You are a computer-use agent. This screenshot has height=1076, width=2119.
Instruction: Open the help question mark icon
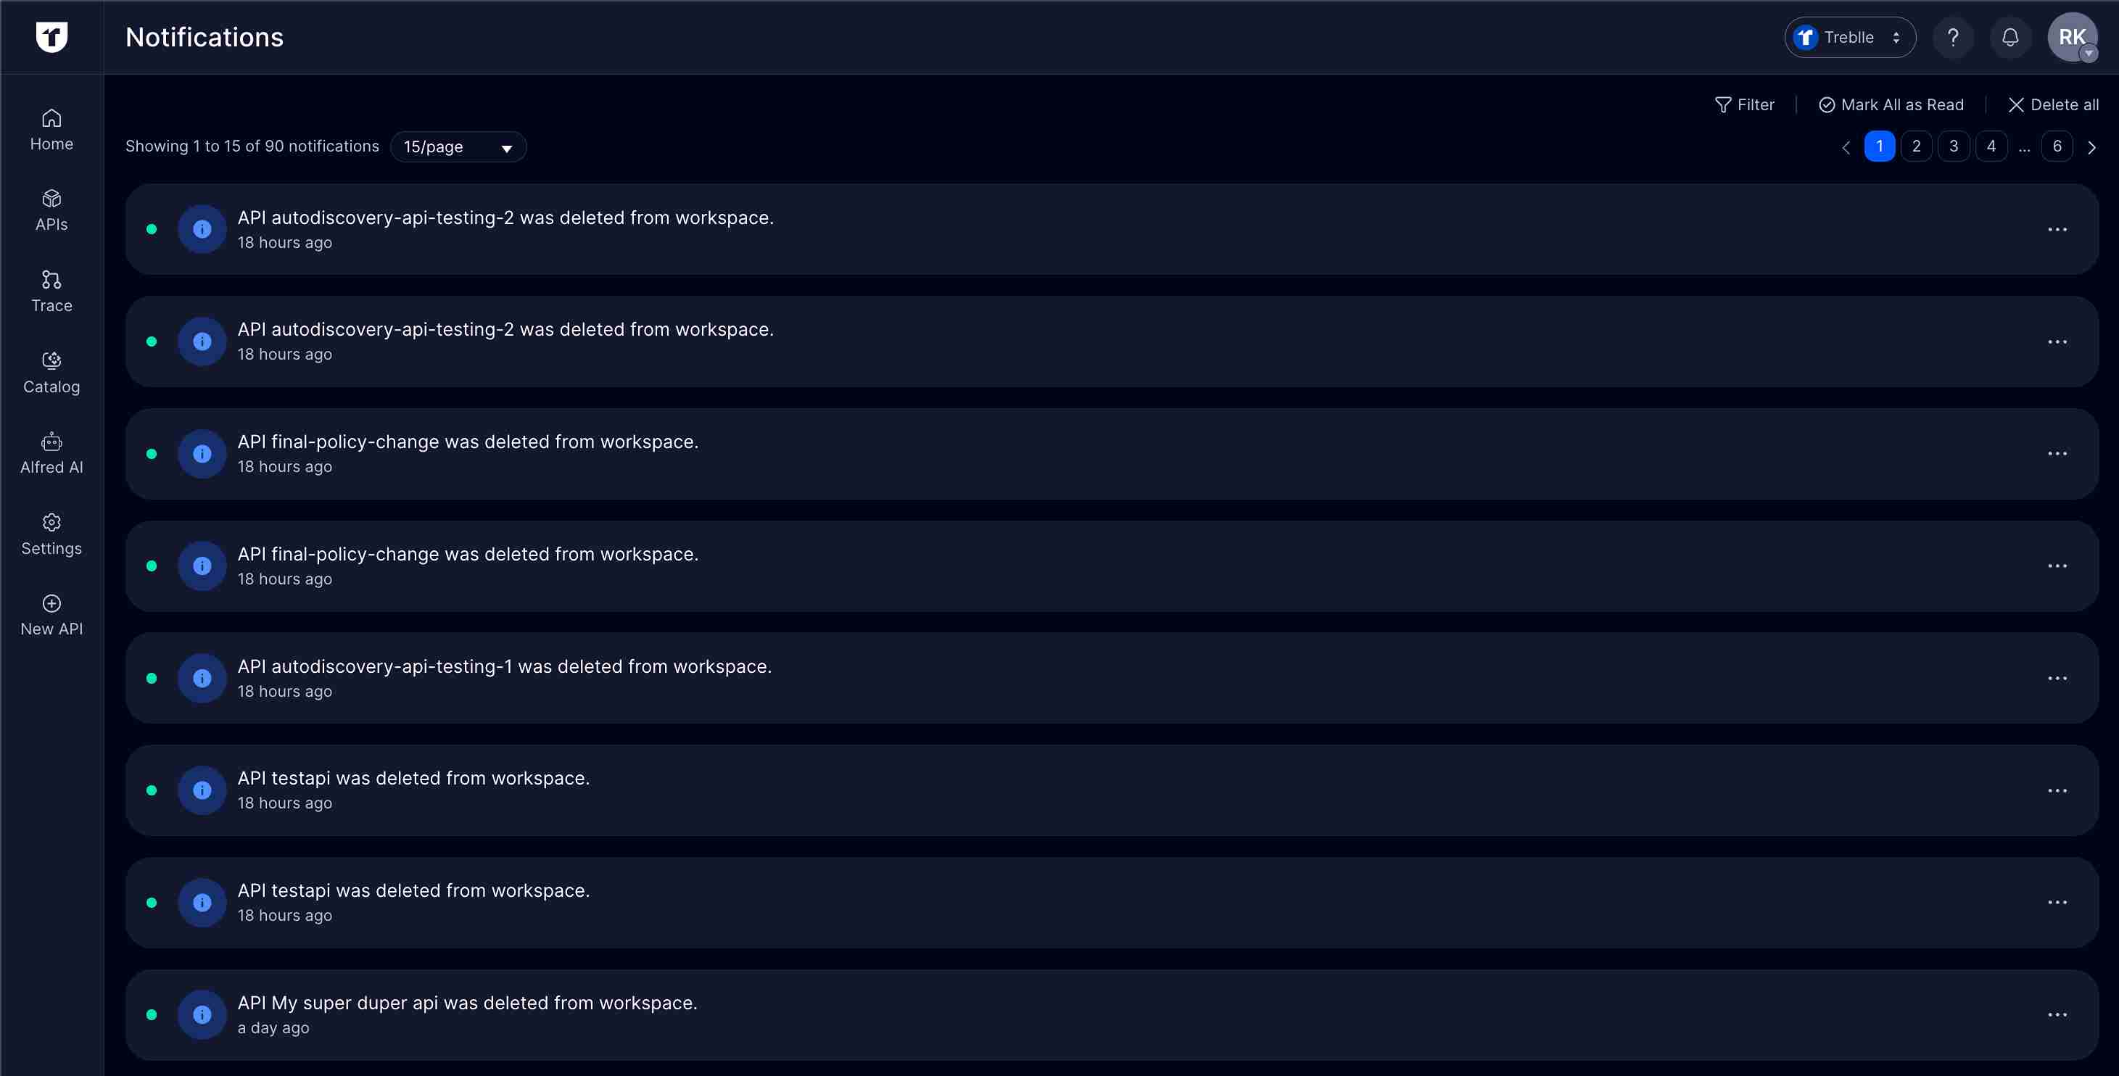(1953, 37)
